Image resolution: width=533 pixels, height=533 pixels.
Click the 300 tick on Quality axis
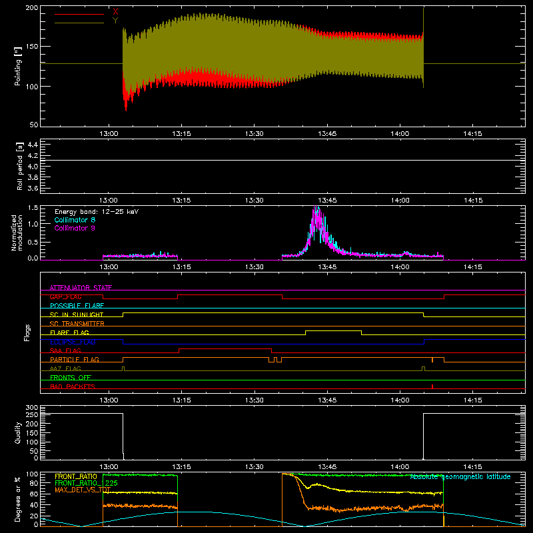pyautogui.click(x=31, y=408)
